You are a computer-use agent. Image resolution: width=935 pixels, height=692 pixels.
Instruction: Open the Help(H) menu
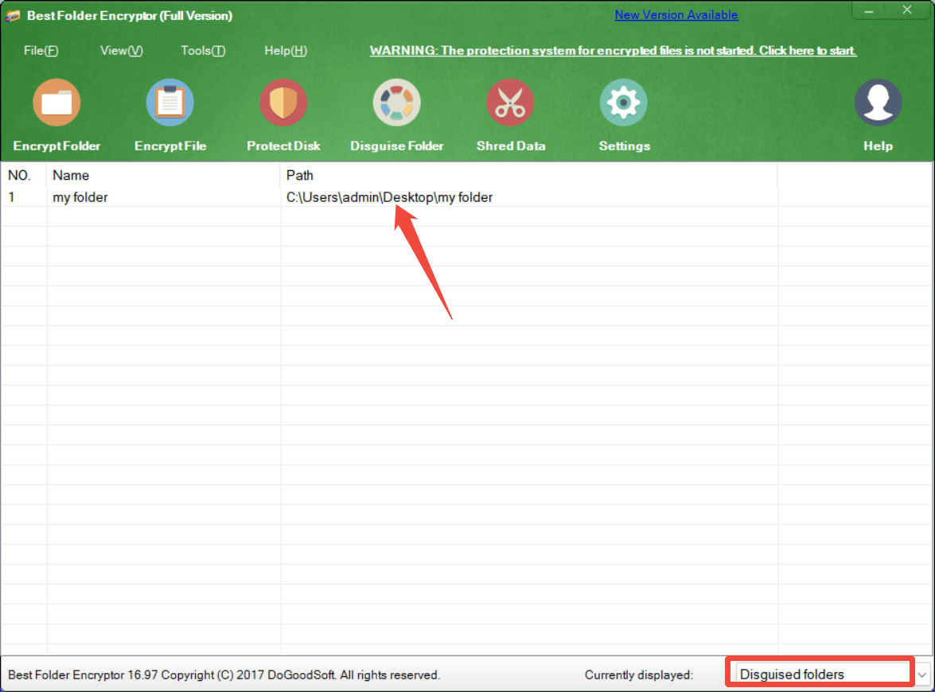(x=286, y=51)
